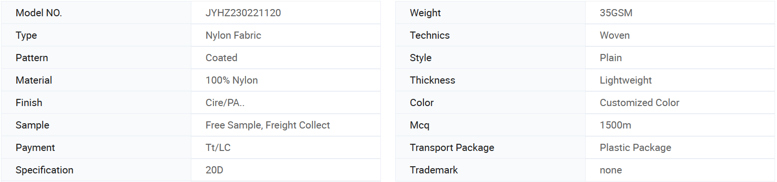Select the Nylon Fabric type value
Image resolution: width=777 pixels, height=182 pixels.
tap(233, 35)
